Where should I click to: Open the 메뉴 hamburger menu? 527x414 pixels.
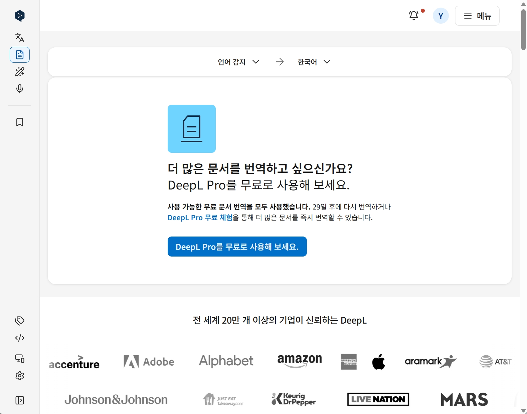pyautogui.click(x=477, y=16)
